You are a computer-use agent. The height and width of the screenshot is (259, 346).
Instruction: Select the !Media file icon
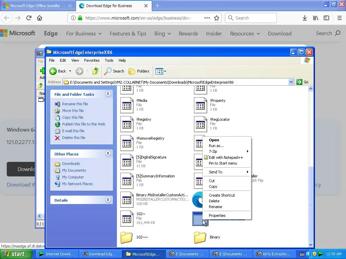127,105
